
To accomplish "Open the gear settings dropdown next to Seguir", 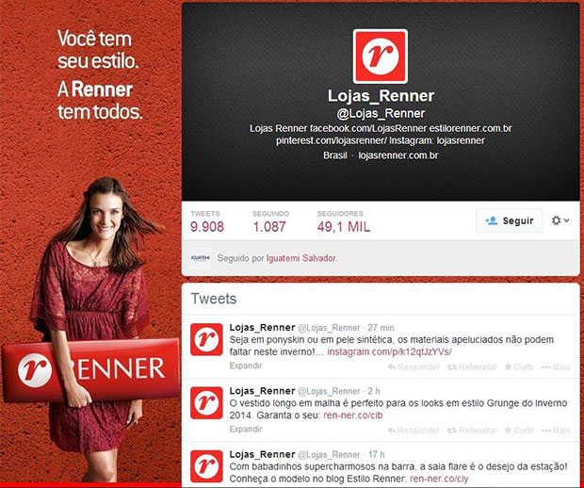I will click(560, 220).
